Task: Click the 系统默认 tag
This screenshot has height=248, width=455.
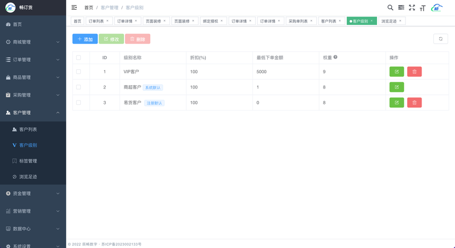Action: (x=152, y=87)
